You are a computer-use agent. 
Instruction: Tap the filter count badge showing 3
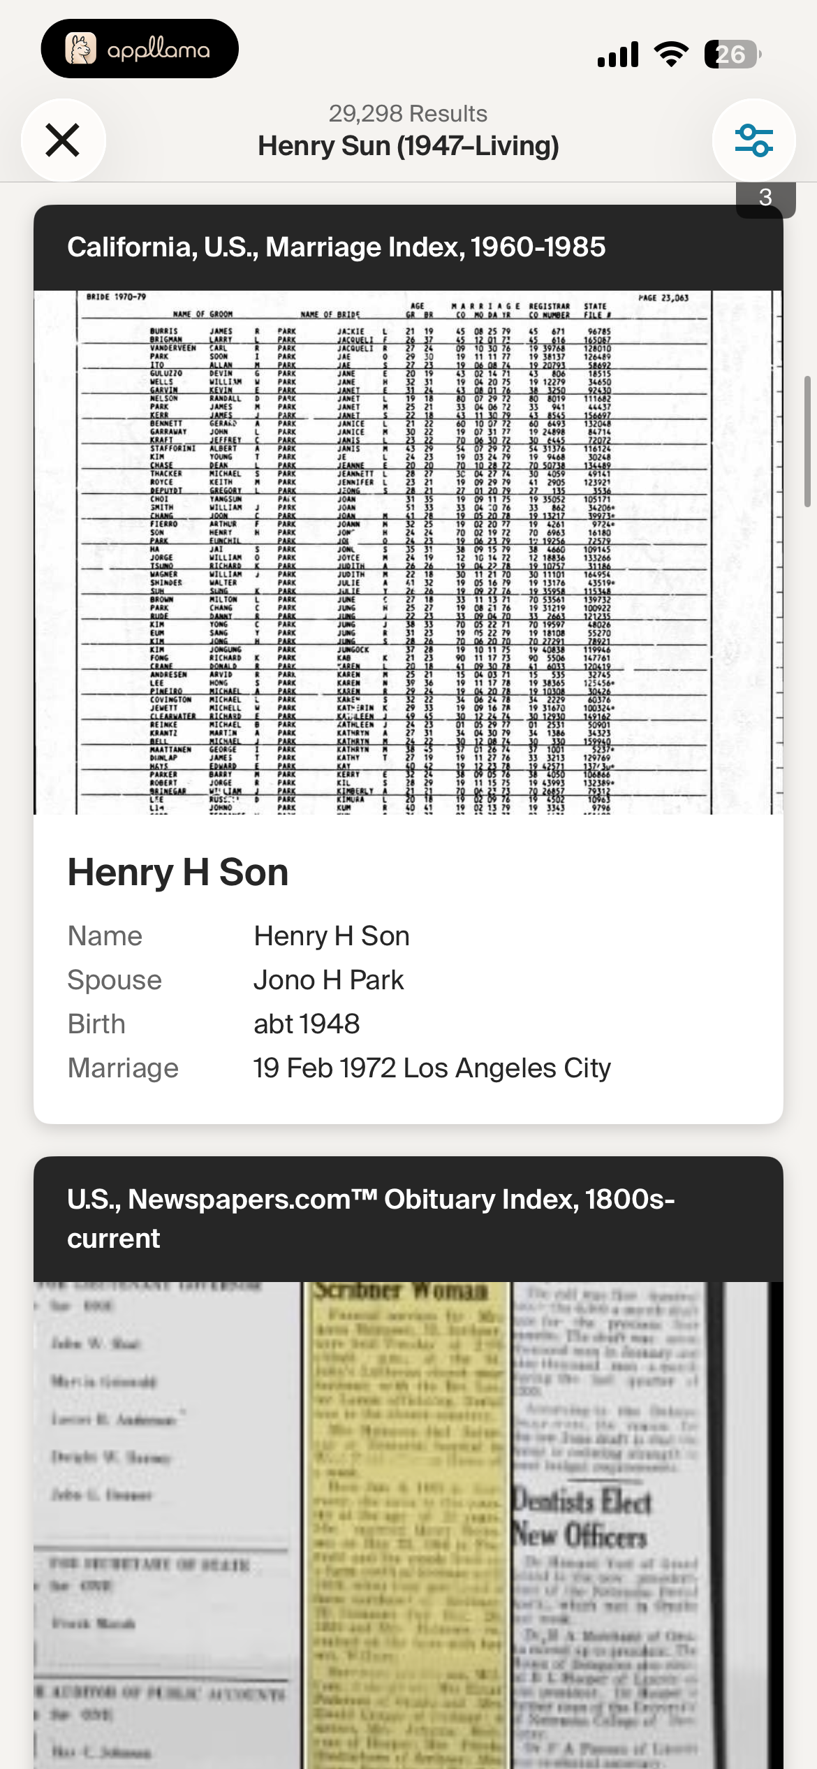pos(765,198)
